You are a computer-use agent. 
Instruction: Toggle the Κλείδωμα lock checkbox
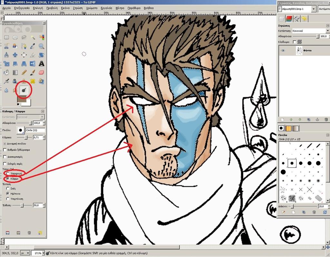(295, 42)
